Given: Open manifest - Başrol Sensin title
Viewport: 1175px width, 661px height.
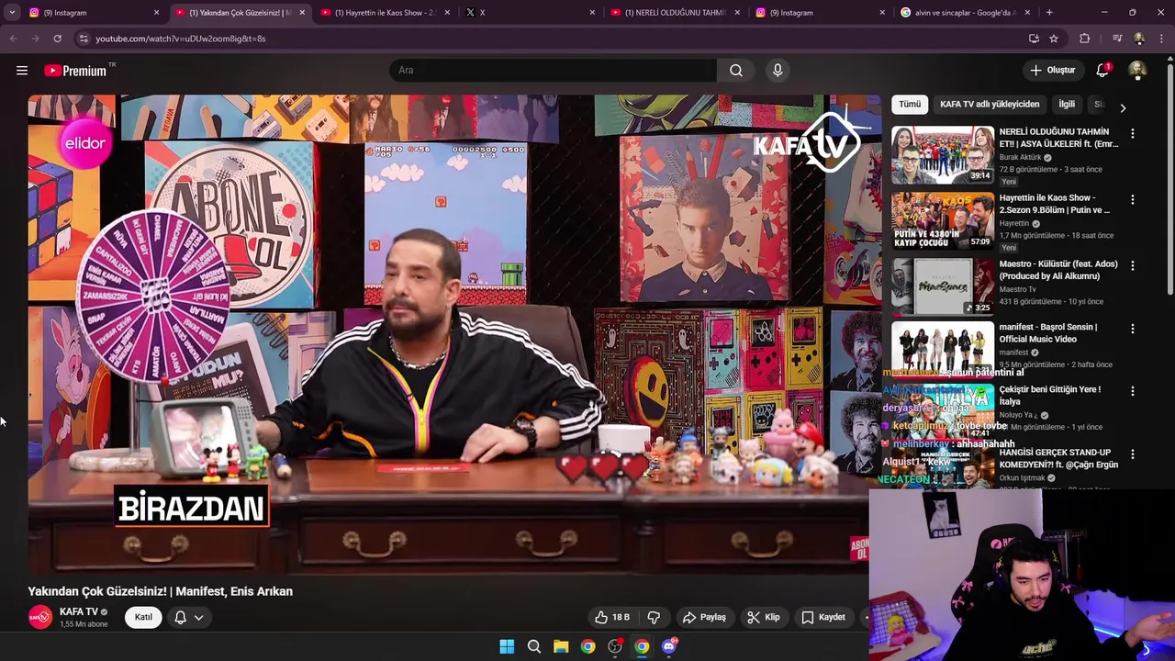Looking at the screenshot, I should 1048,333.
